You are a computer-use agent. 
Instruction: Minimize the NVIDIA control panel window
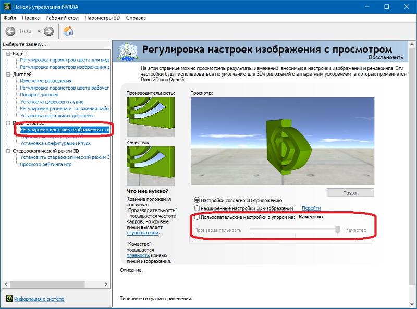tap(367, 7)
